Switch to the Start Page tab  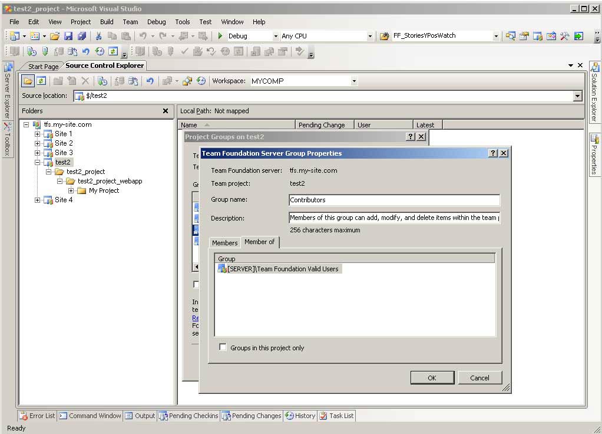43,67
